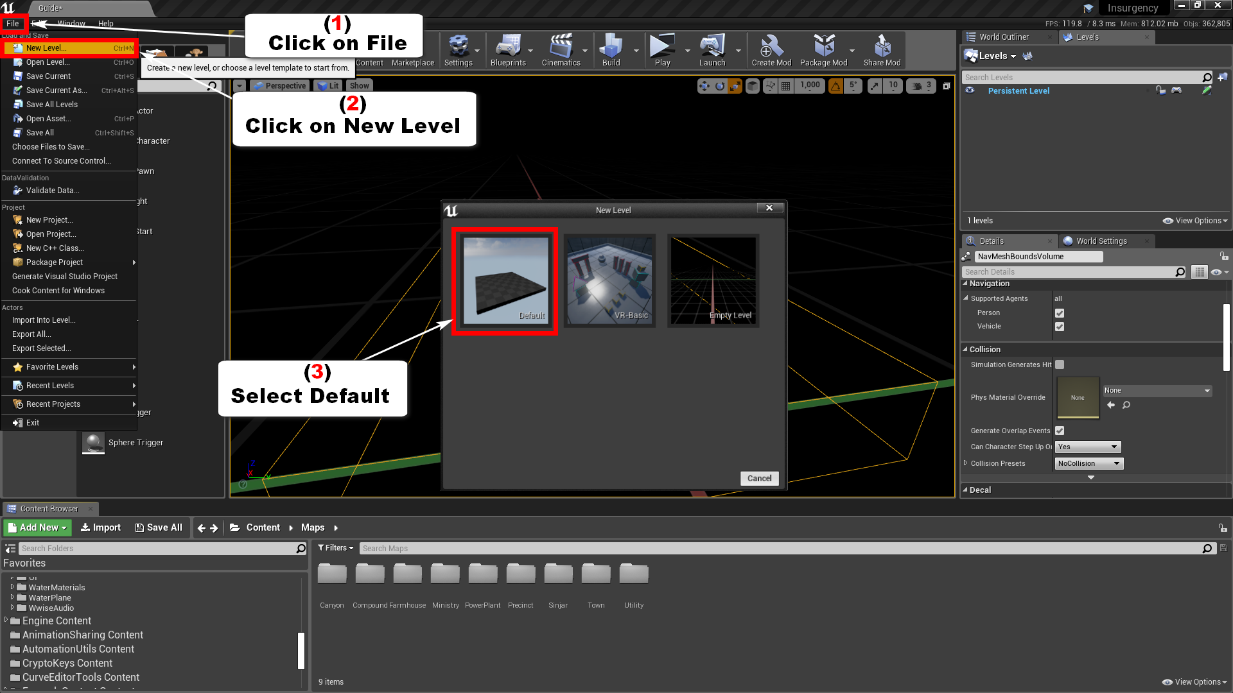Uncheck the Person supported agent checkbox
This screenshot has height=693, width=1233.
click(x=1060, y=313)
